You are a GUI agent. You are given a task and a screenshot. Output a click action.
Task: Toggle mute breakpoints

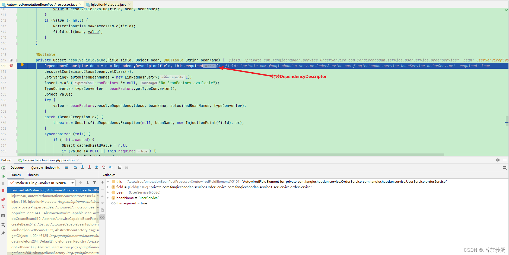point(3,207)
